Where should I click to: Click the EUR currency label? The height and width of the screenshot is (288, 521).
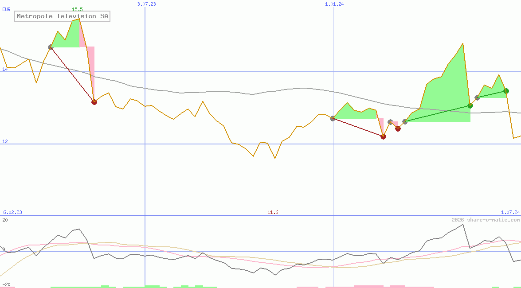pyautogui.click(x=6, y=9)
